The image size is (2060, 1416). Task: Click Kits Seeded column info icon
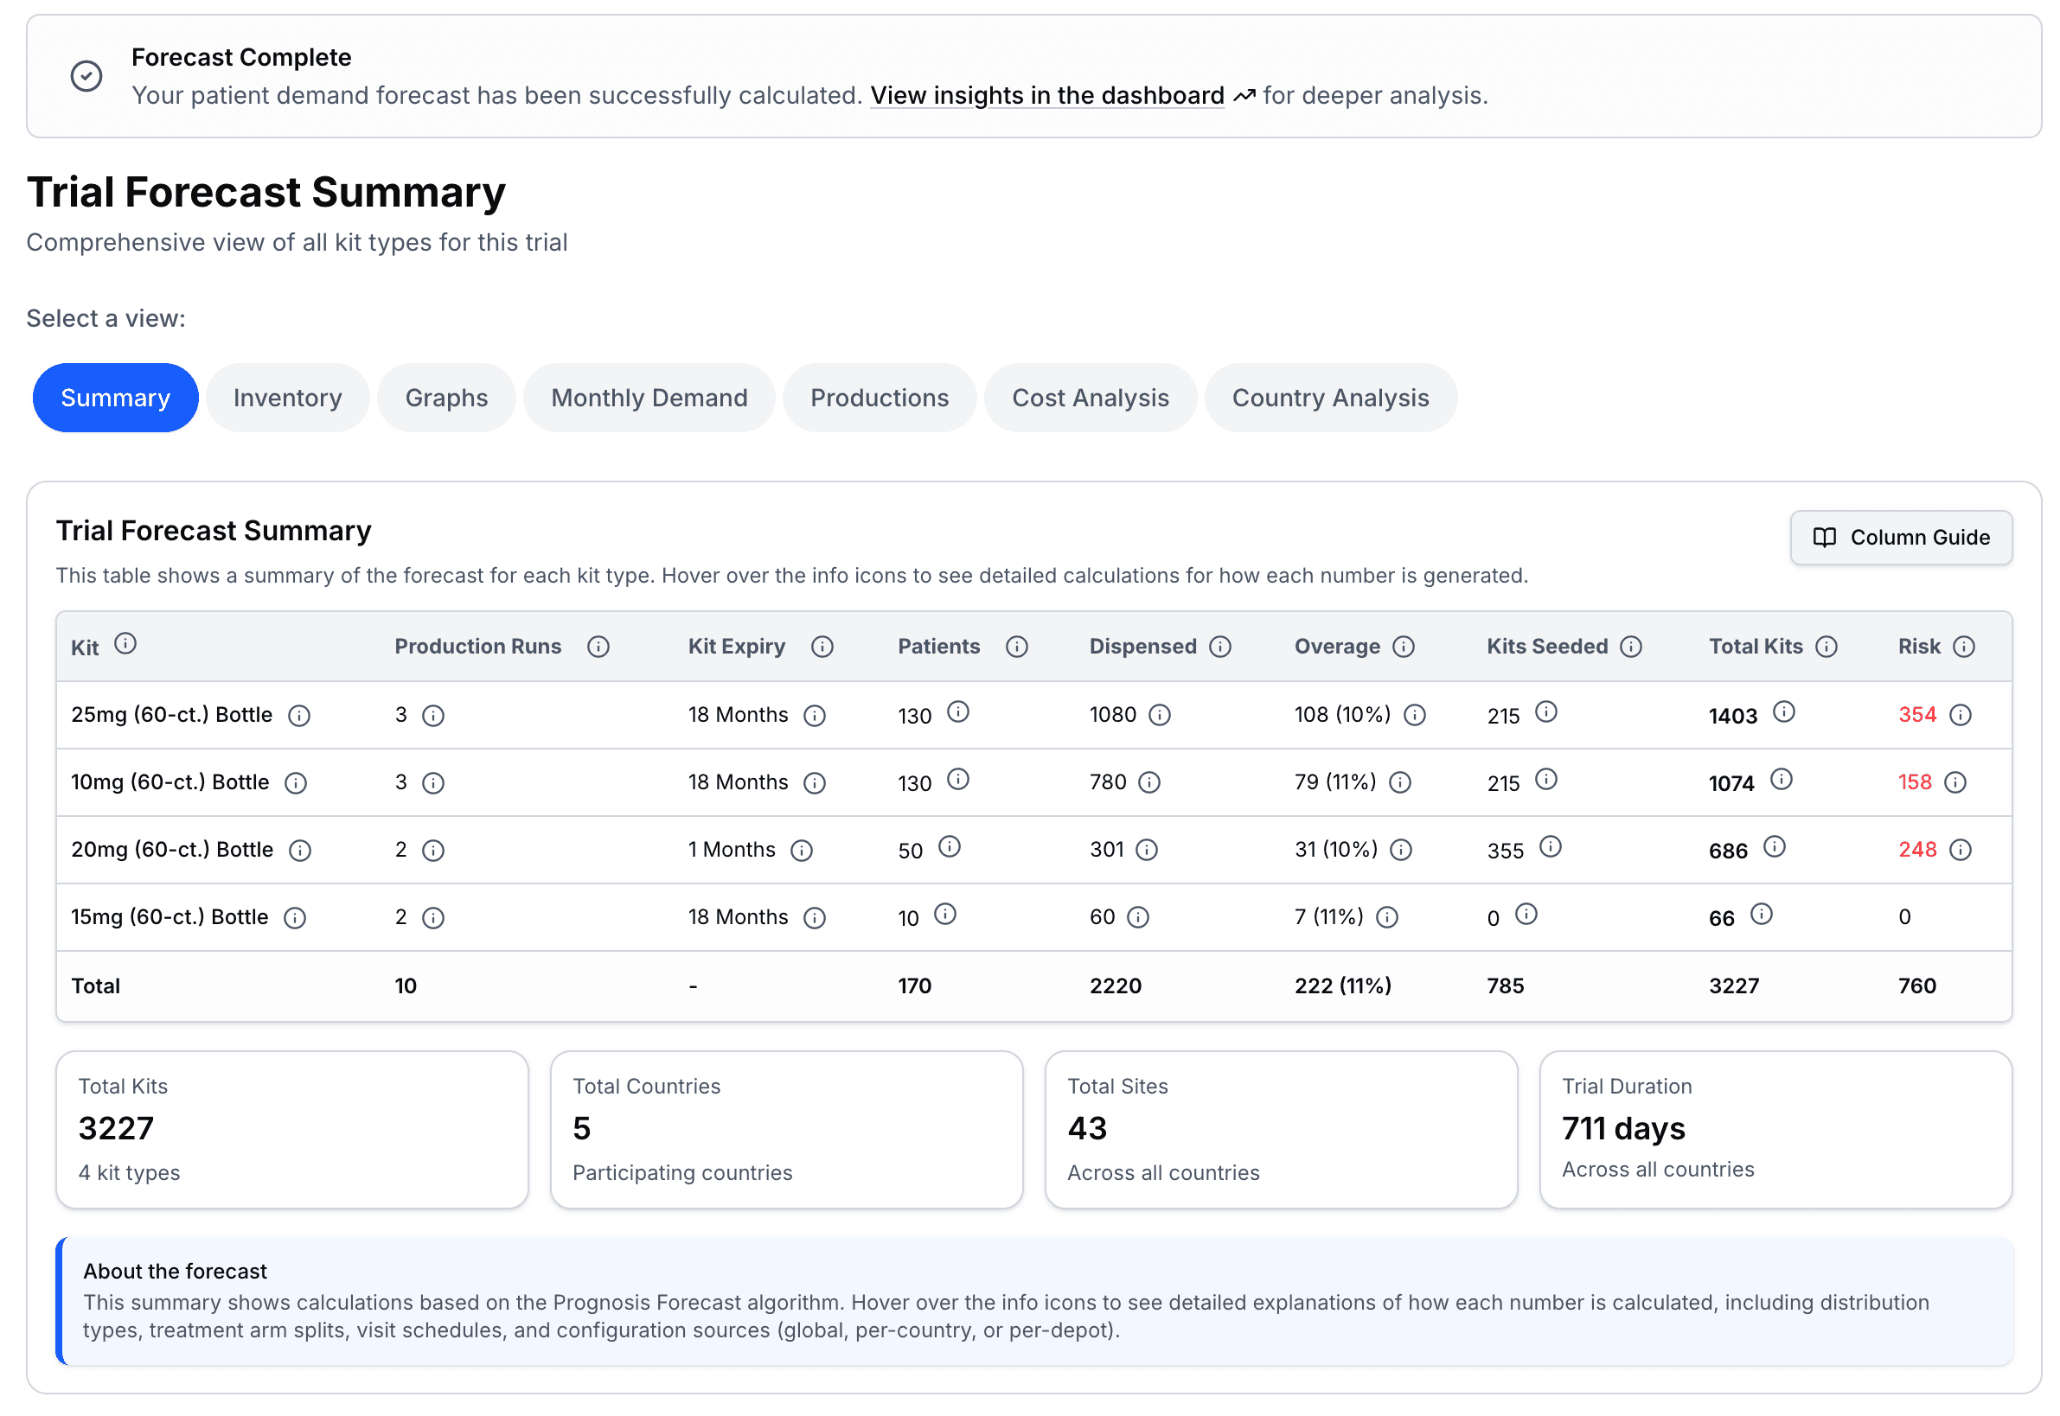click(1630, 647)
